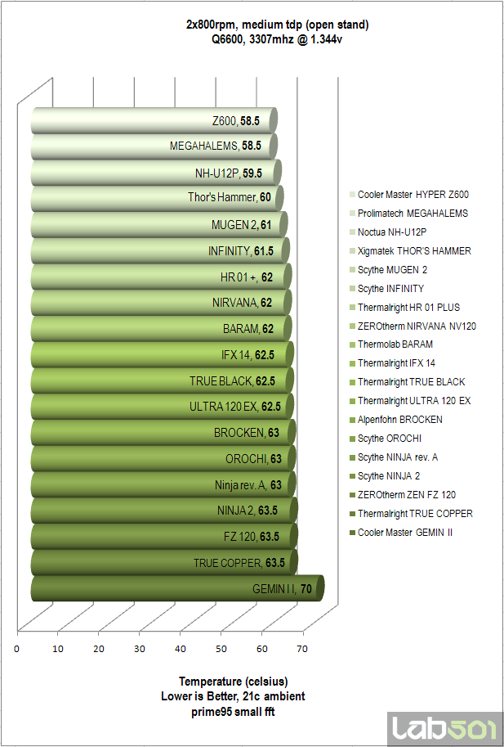This screenshot has height=747, width=504.
Task: Click the Noctua NH-U12P legend entry
Action: click(x=388, y=232)
